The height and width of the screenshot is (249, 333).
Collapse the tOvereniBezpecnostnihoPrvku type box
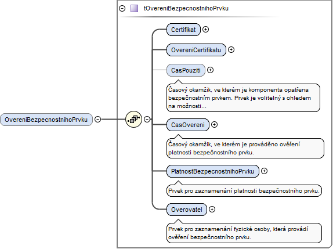click(122, 8)
